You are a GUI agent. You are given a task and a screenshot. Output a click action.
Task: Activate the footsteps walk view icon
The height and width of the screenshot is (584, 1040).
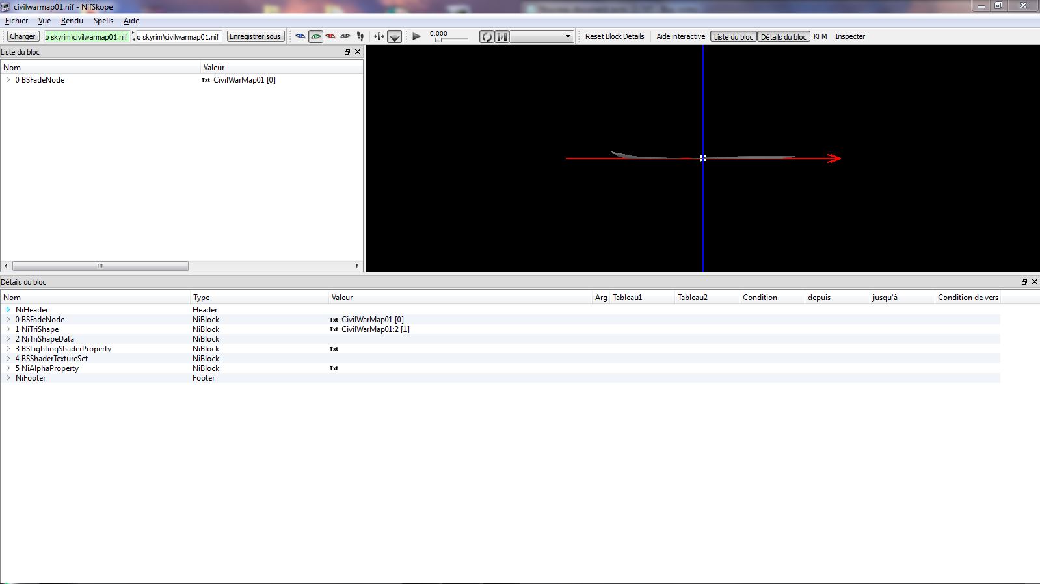(360, 36)
